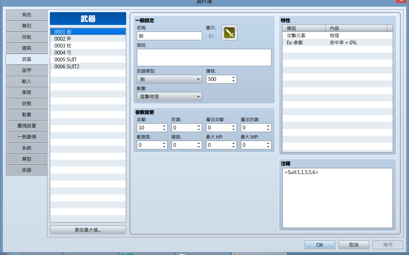Screen dimensions: 409x255
Task: Open the 動畫 dropdown showing 猛擊物理
Action: click(x=169, y=96)
